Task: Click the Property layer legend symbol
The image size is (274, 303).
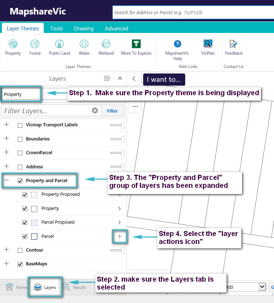Action: pos(34,209)
